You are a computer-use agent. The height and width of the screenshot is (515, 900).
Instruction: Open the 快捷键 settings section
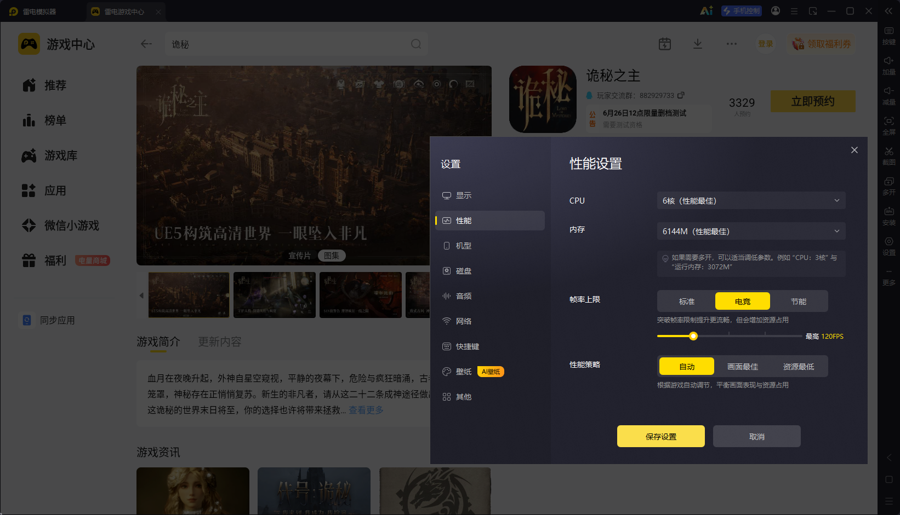pyautogui.click(x=489, y=346)
